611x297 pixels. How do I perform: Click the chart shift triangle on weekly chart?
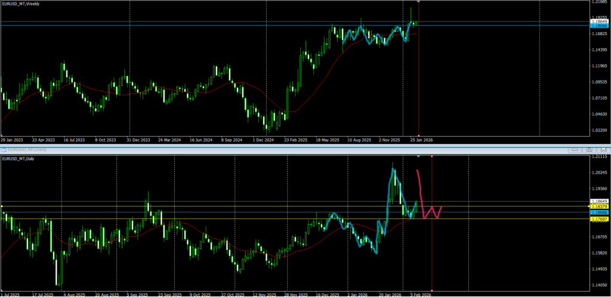click(x=419, y=2)
